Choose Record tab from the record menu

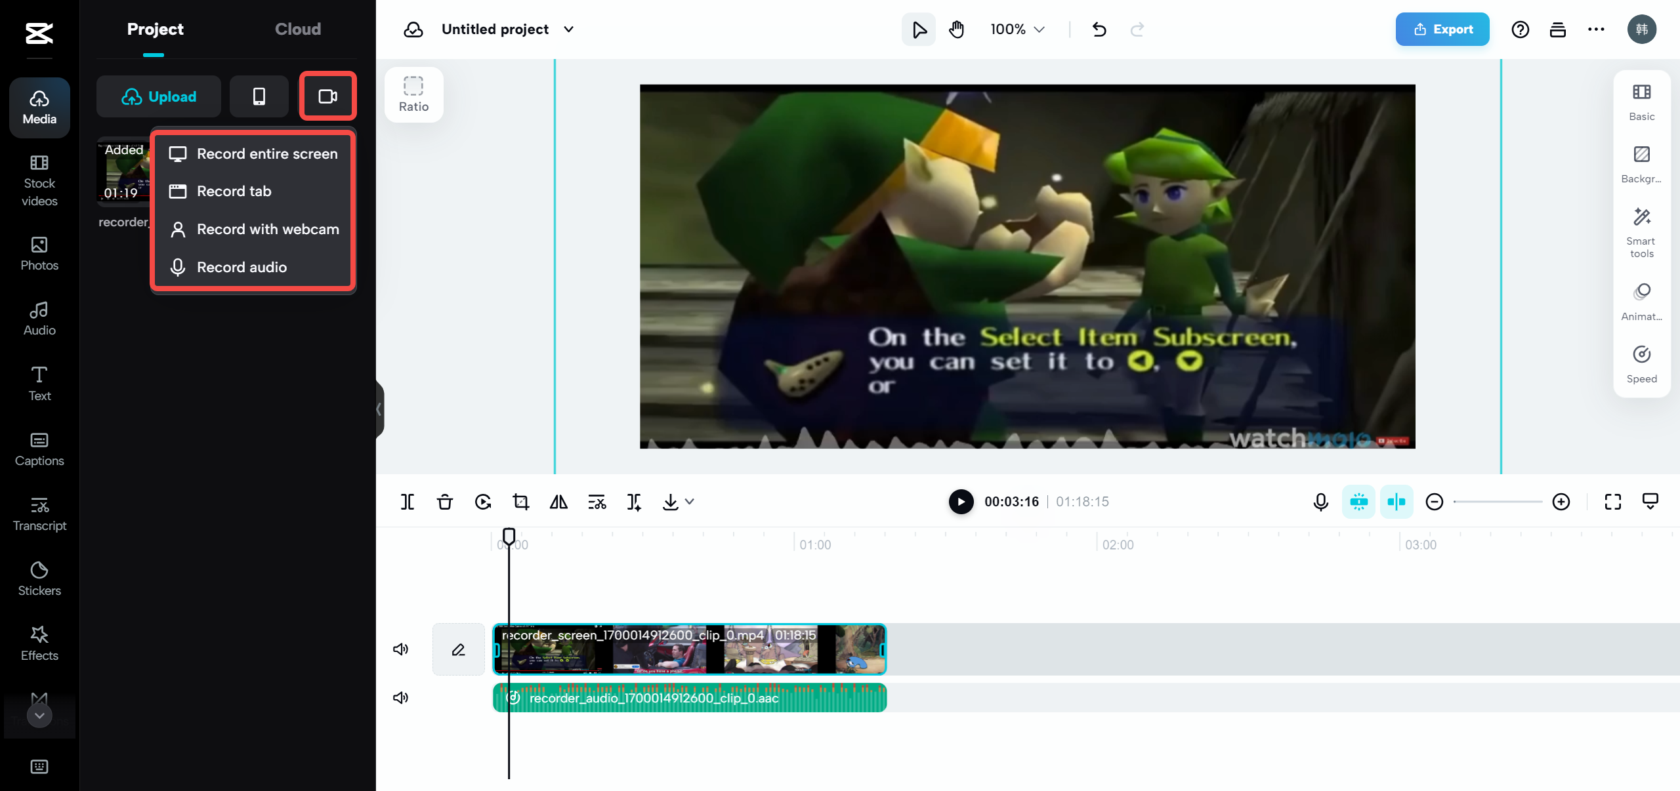click(x=234, y=191)
